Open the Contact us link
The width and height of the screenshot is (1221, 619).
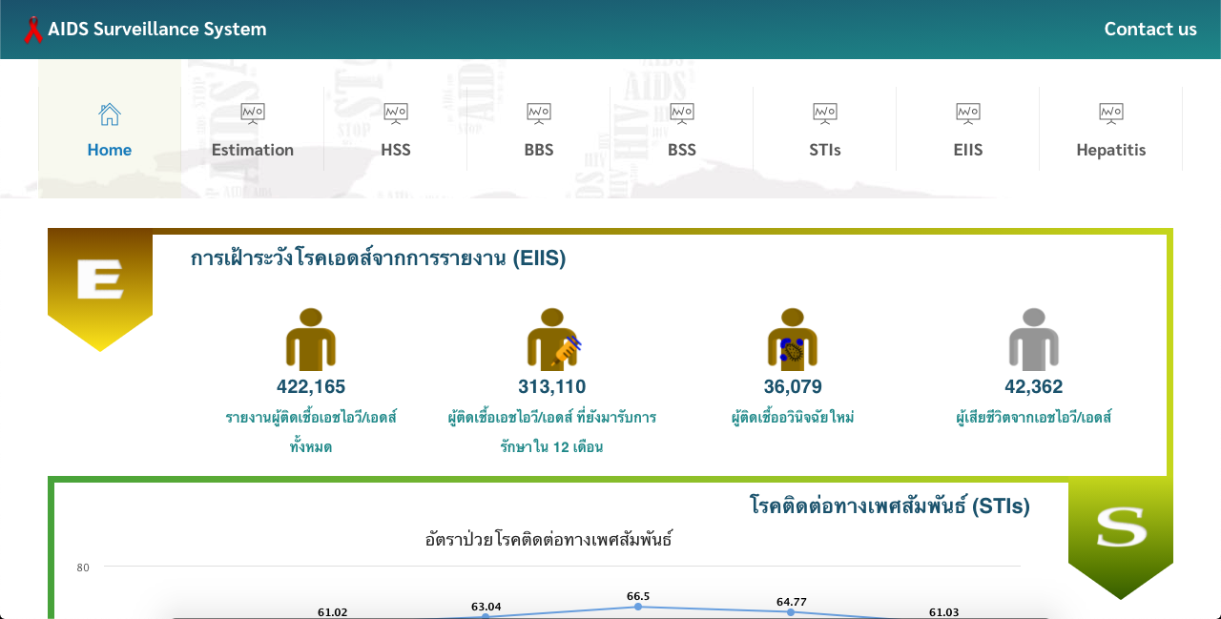(1150, 29)
